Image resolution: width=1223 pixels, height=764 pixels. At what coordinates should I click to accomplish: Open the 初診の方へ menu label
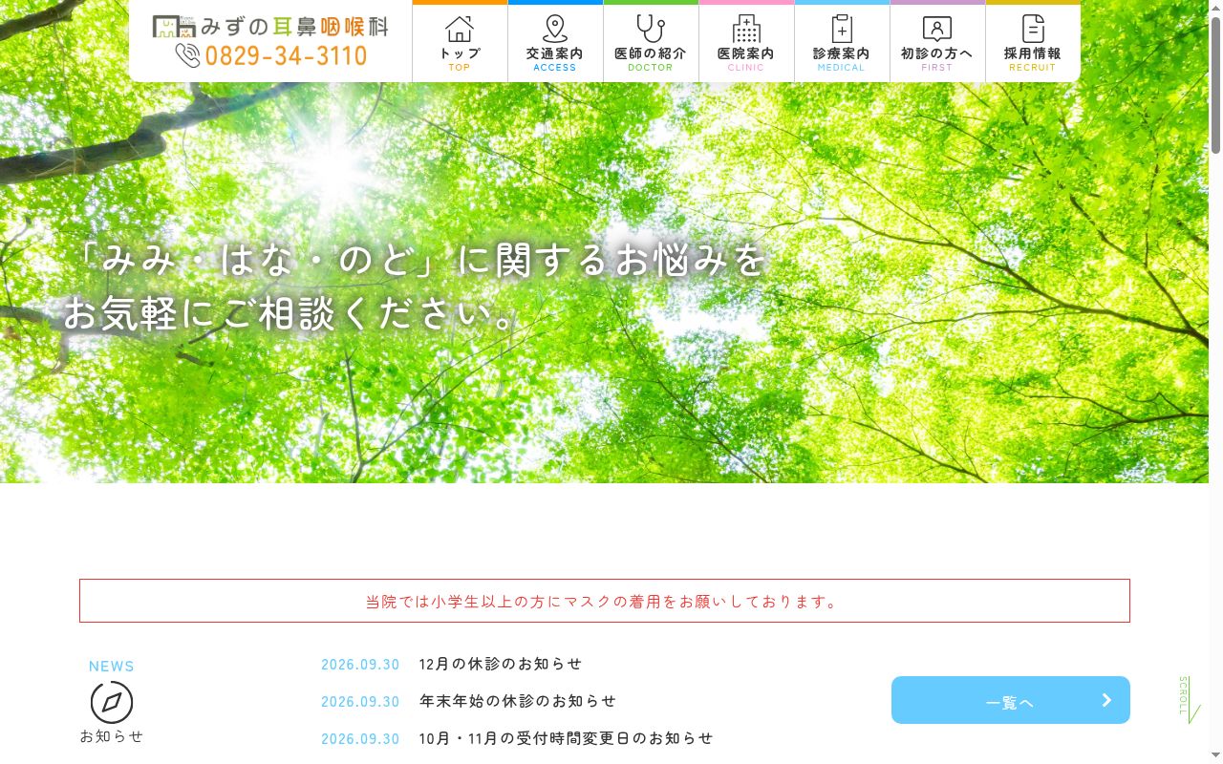pyautogui.click(x=937, y=53)
